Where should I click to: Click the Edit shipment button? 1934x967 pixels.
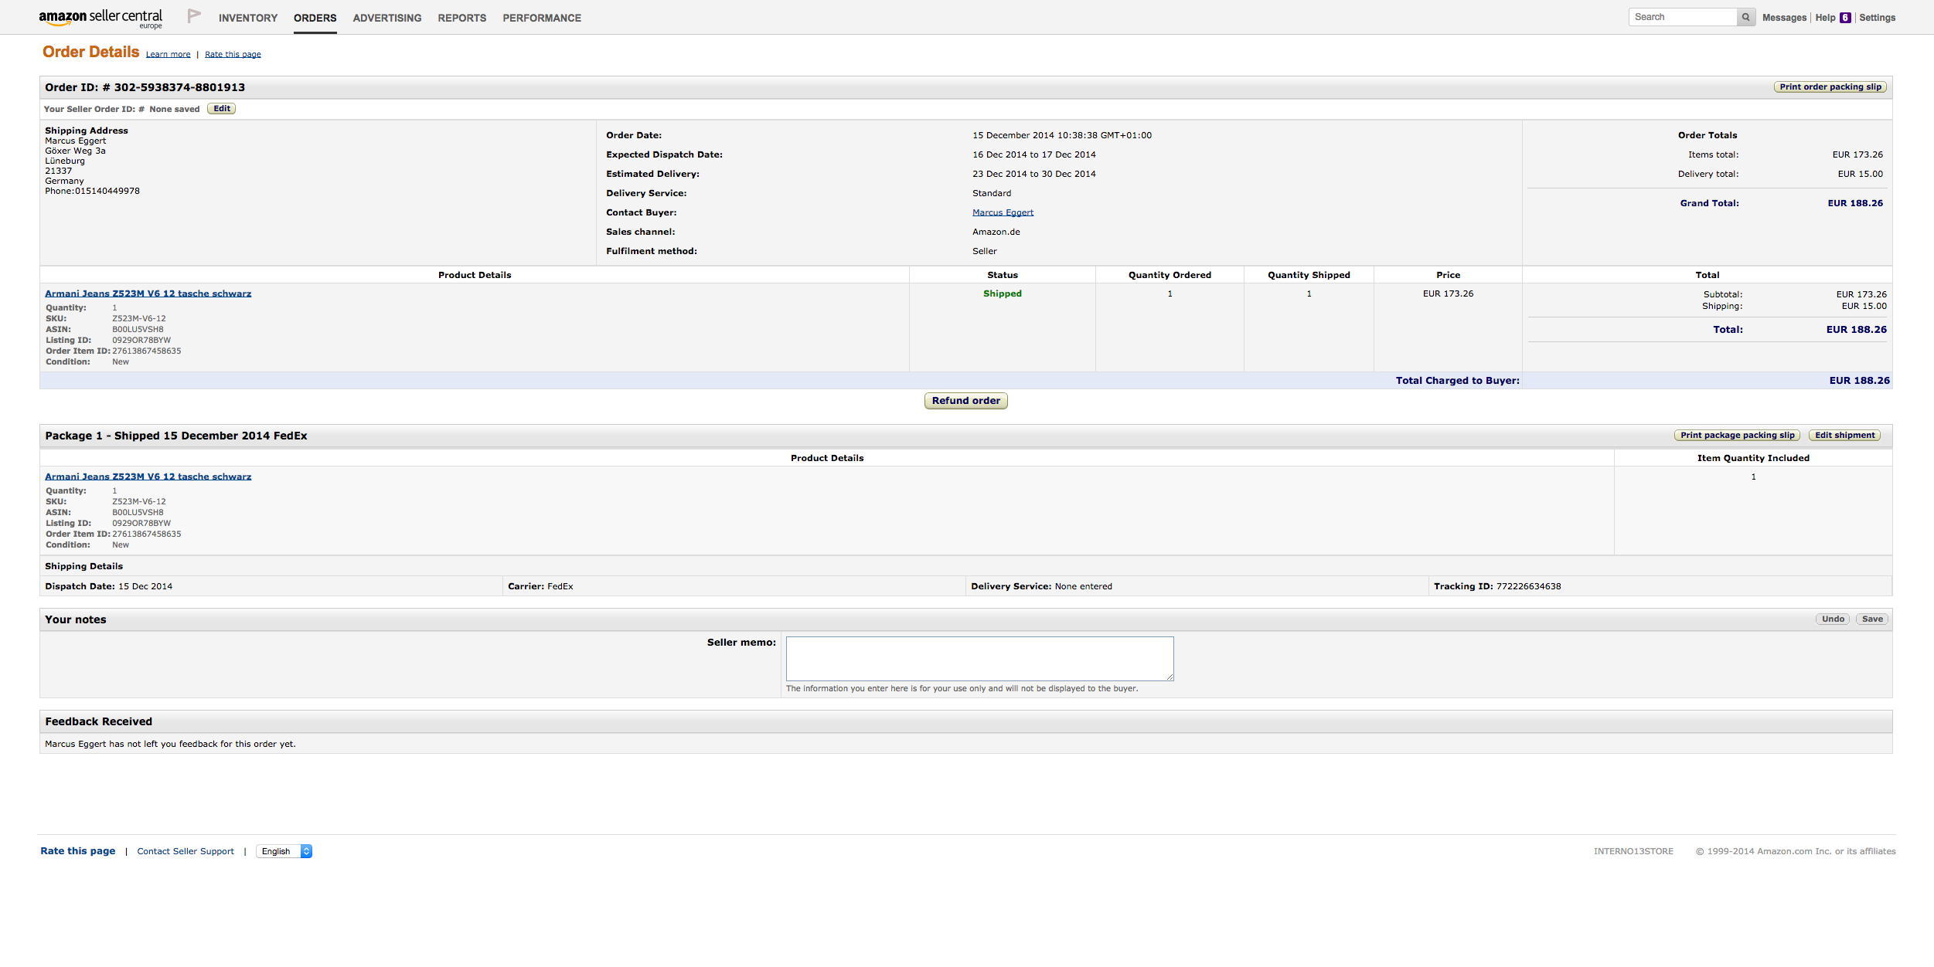coord(1844,436)
